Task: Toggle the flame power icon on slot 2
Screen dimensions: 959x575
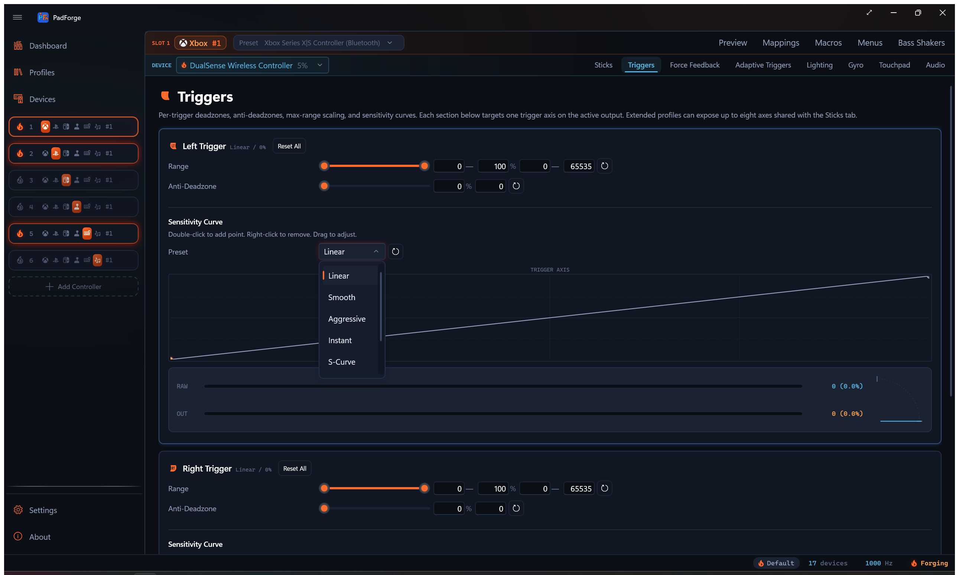Action: (x=20, y=154)
